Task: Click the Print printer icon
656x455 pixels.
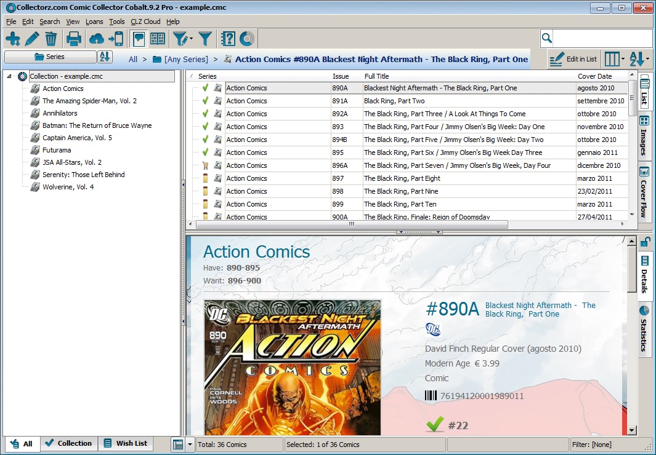Action: pyautogui.click(x=74, y=39)
